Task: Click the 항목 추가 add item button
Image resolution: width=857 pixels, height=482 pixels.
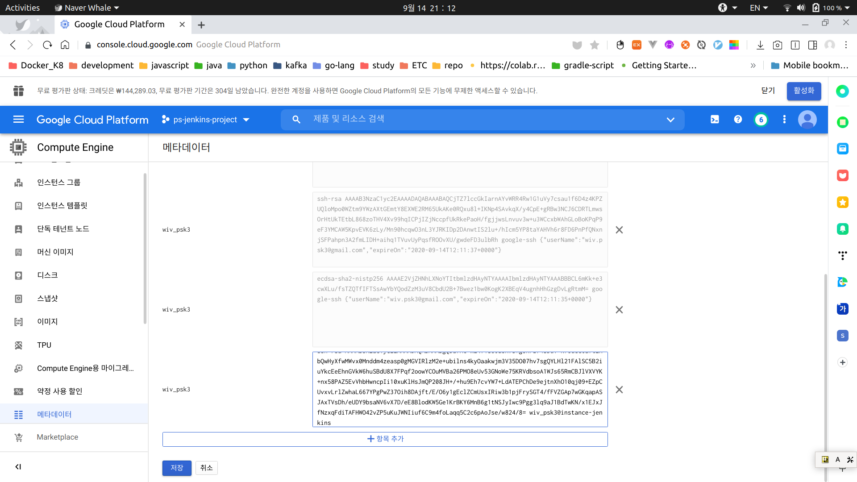Action: (385, 439)
